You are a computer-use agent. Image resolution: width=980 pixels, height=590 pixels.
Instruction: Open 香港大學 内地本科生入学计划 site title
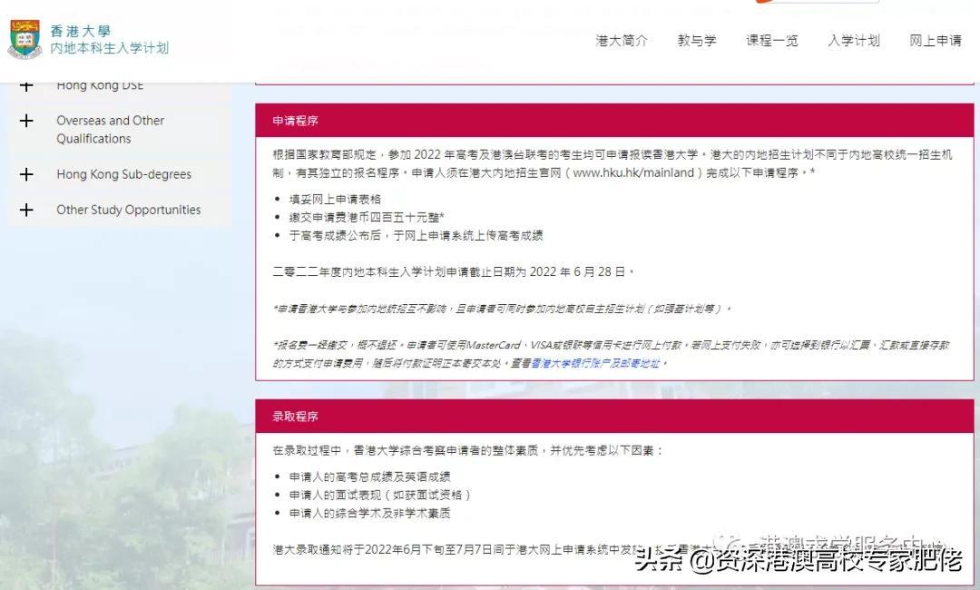(x=109, y=39)
